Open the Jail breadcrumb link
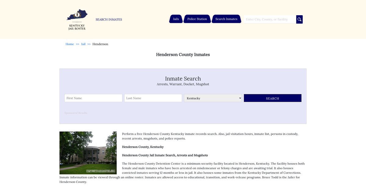366x189 pixels. pyautogui.click(x=83, y=44)
